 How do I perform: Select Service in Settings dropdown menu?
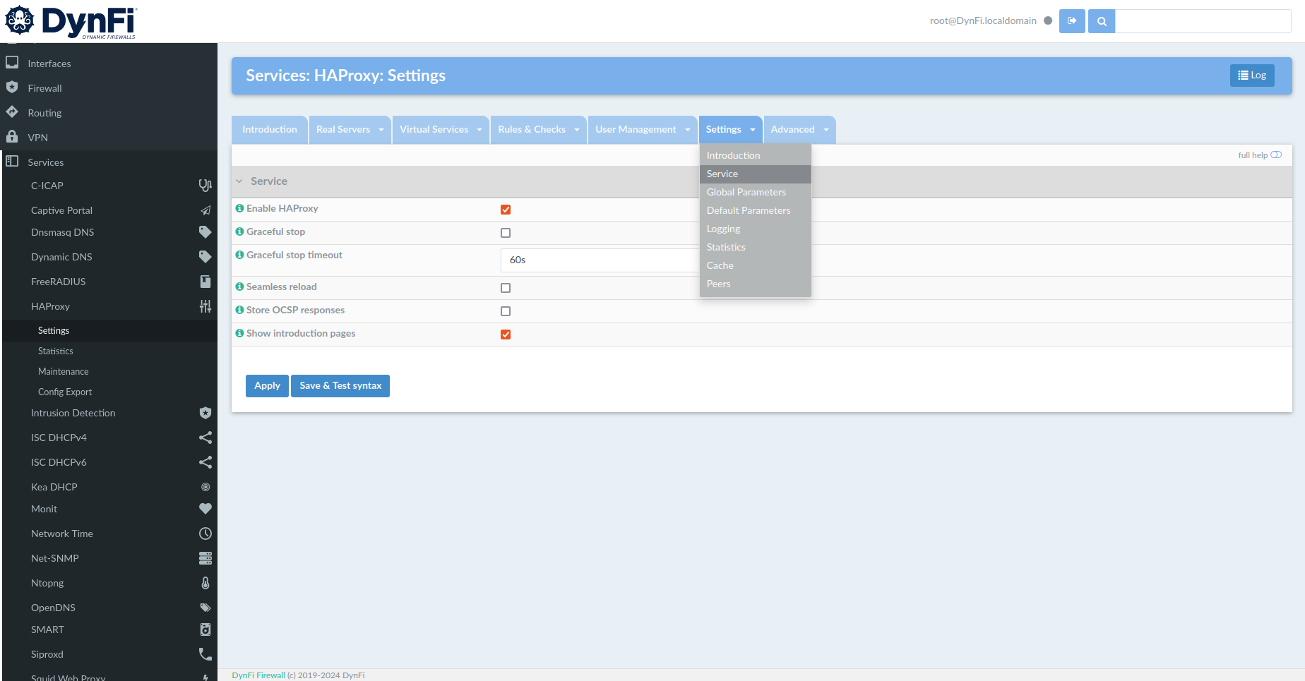click(x=756, y=174)
